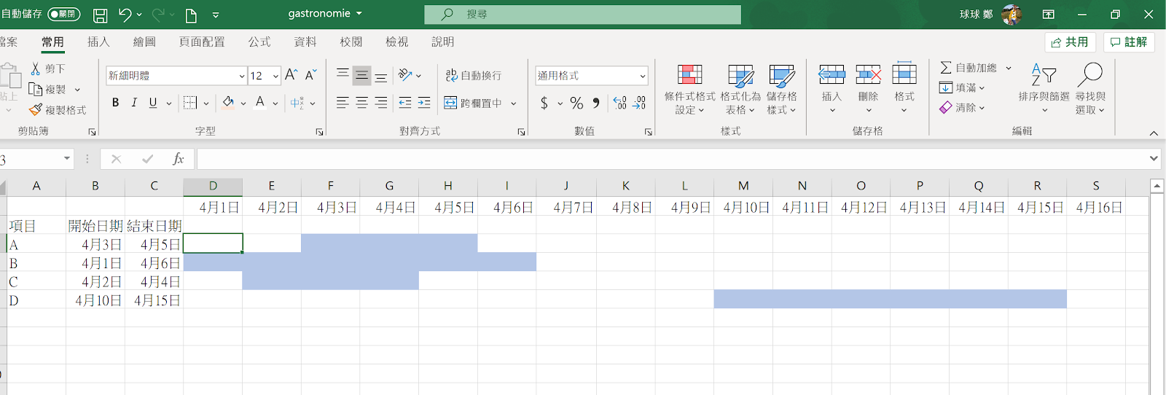
Task: Click the Undo arrow icon
Action: 125,15
